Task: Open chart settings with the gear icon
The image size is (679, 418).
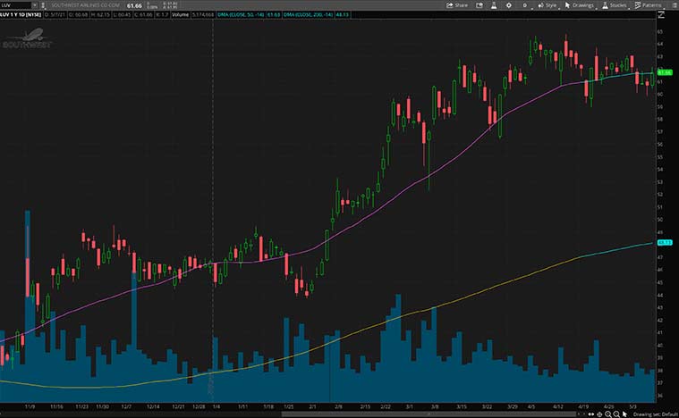Action: (x=508, y=5)
